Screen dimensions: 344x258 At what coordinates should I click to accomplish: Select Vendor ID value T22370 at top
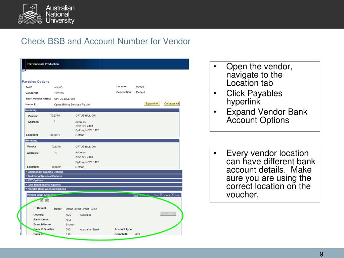(59, 93)
